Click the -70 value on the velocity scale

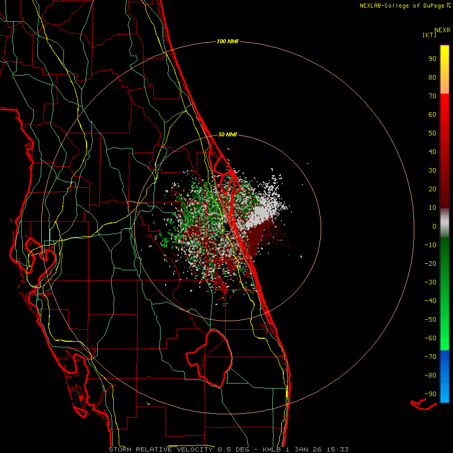pos(430,357)
